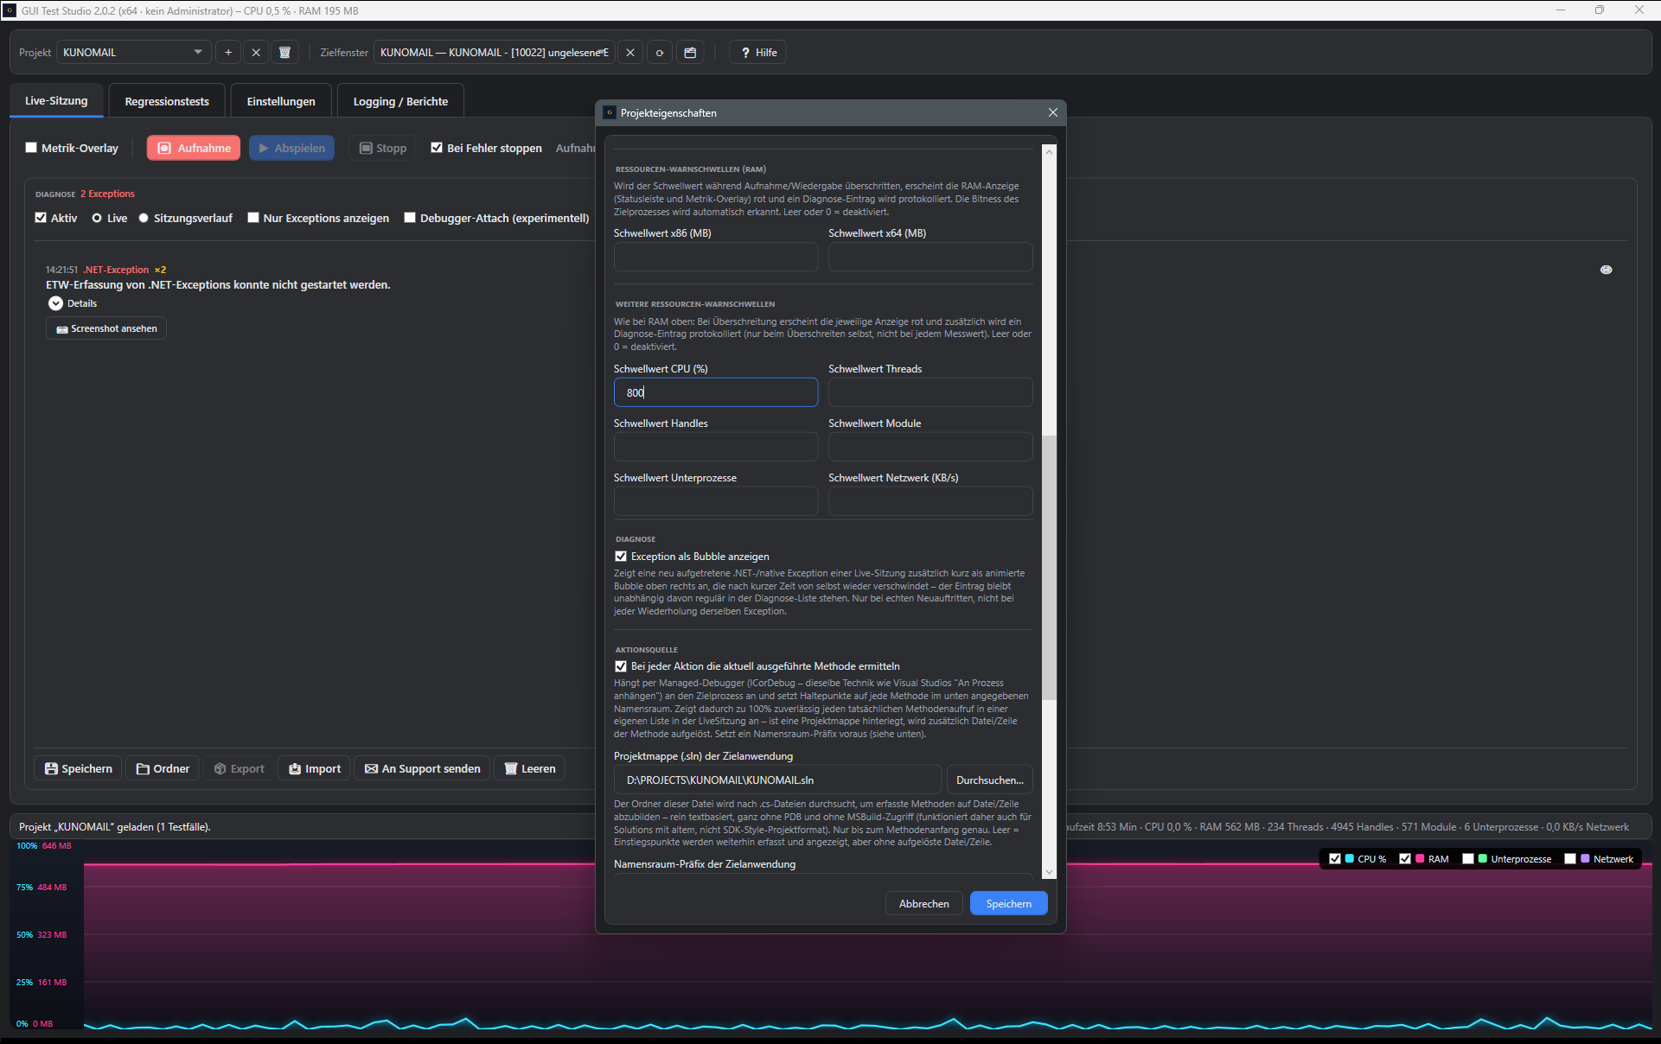This screenshot has height=1044, width=1661.
Task: Click dialog scrollbar down arrow
Action: coord(1050,872)
